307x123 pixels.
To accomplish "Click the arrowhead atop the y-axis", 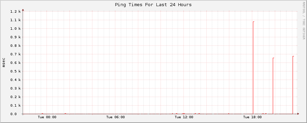I will tap(23, 10).
